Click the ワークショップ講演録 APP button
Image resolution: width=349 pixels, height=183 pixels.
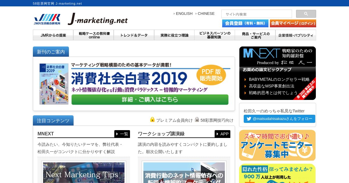pyautogui.click(x=222, y=134)
